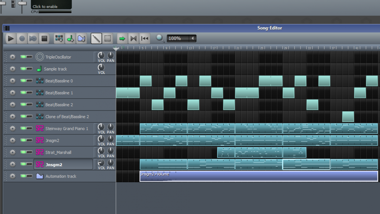Image resolution: width=380 pixels, height=214 pixels.
Task: Toggle auto-scrolling green arrow
Action: (x=122, y=39)
